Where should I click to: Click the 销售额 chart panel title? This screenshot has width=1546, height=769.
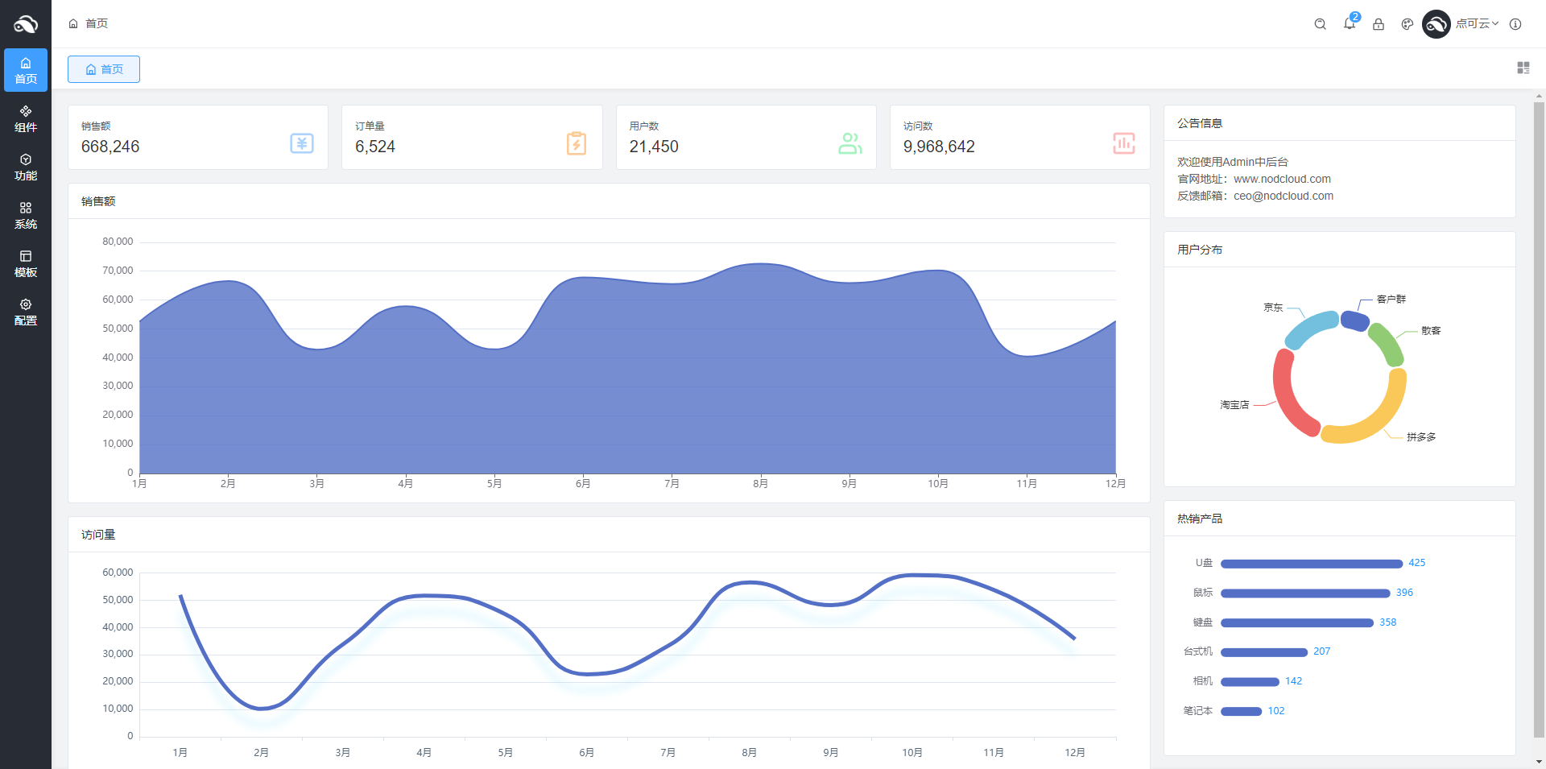click(x=98, y=201)
